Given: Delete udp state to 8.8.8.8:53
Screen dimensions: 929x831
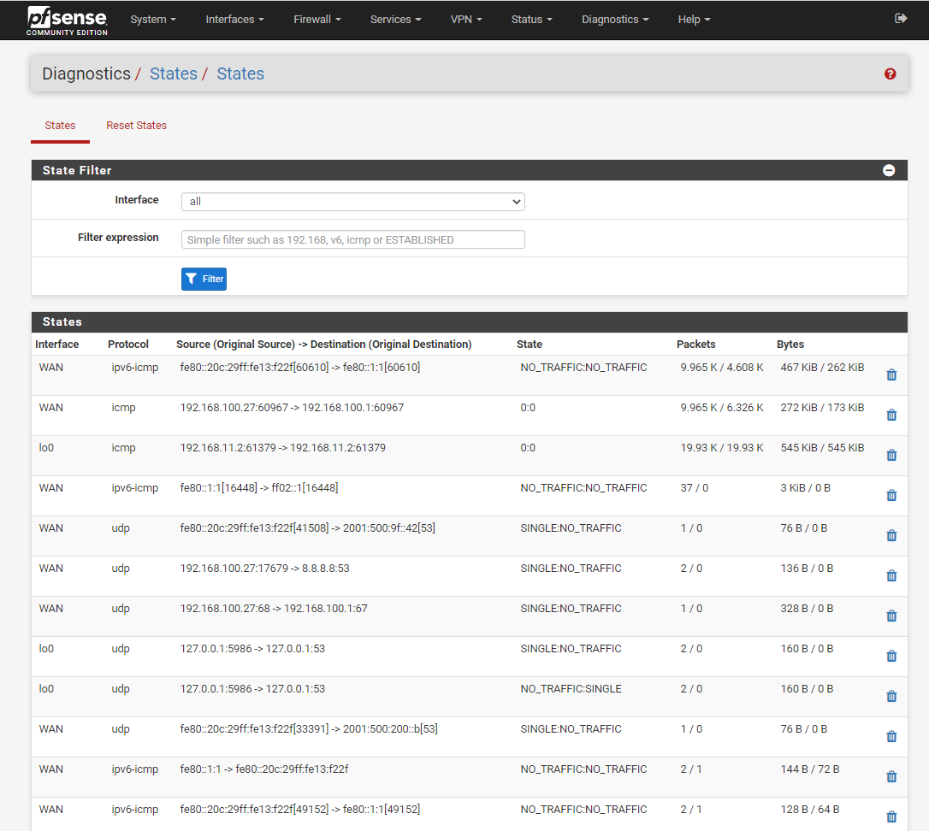Looking at the screenshot, I should pyautogui.click(x=891, y=575).
